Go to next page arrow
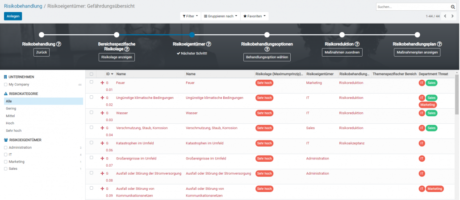 452,16
